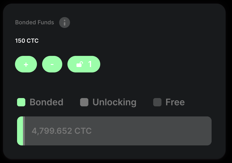232x163 pixels.
Task: Open the unlocks button showing 1
Action: pos(84,64)
